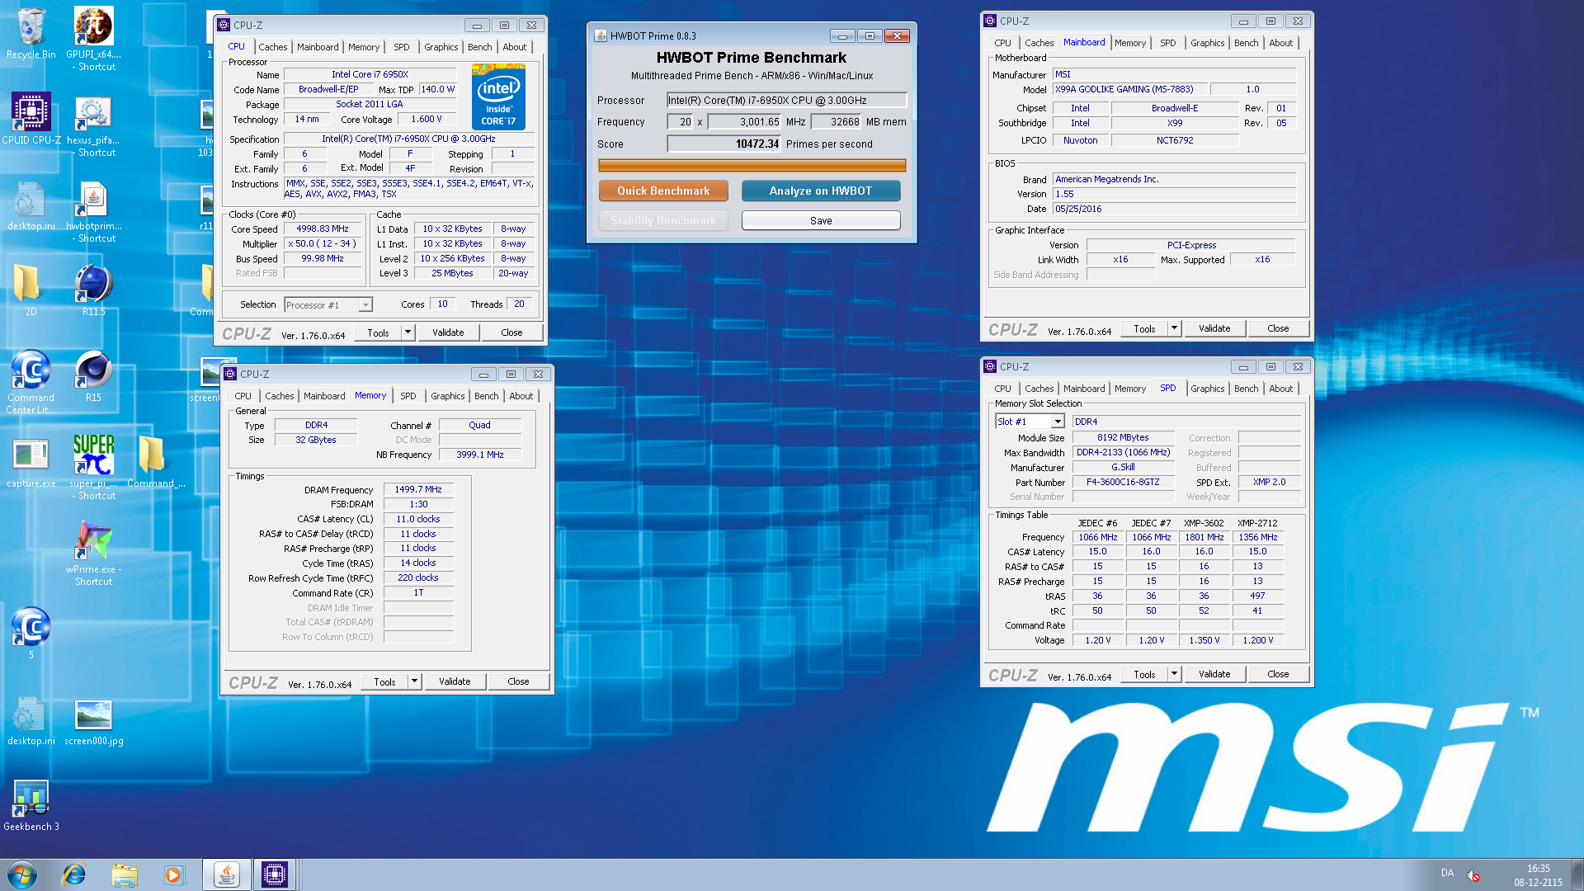Screen dimensions: 1584x891
Task: Click volume icon in system tray
Action: pyautogui.click(x=1473, y=874)
